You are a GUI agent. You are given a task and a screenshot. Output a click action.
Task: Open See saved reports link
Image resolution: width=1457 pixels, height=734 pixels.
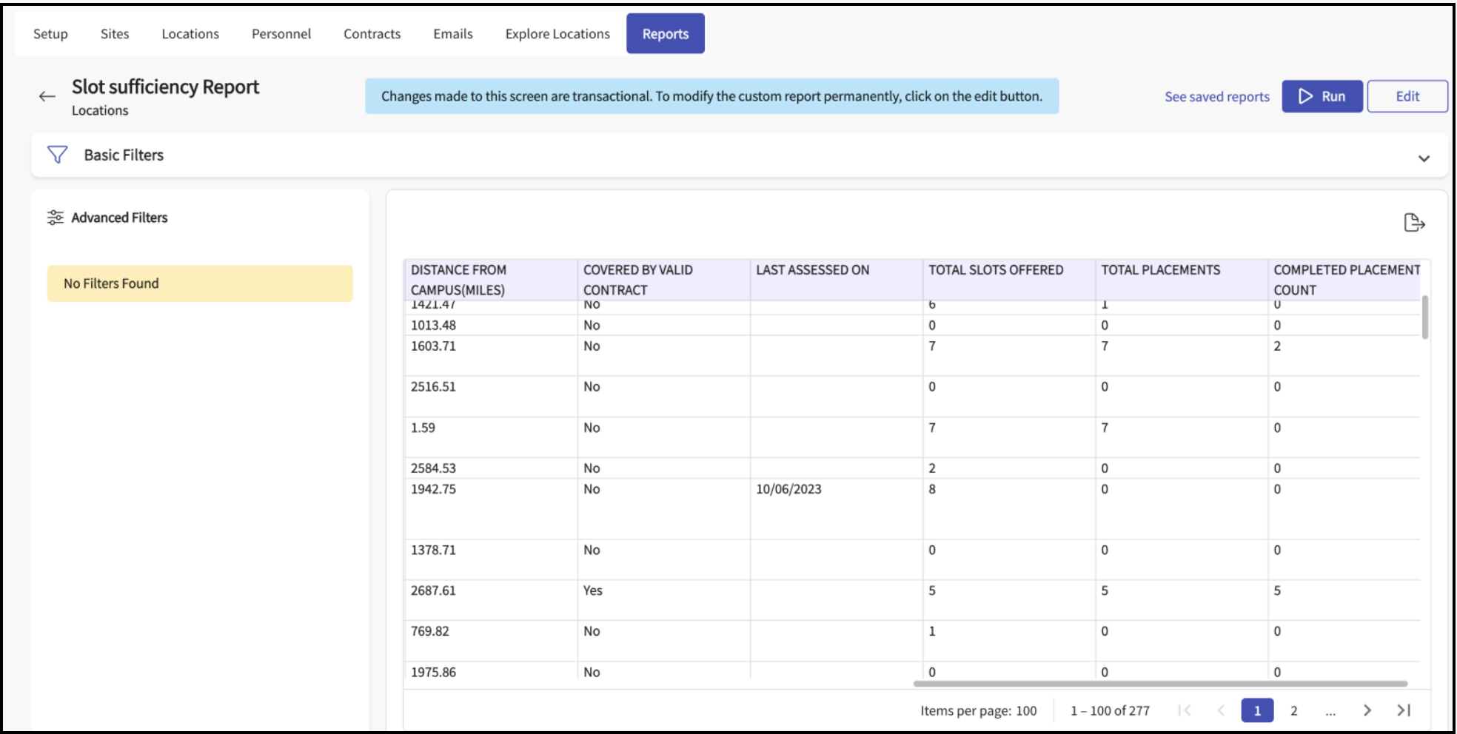pos(1216,97)
